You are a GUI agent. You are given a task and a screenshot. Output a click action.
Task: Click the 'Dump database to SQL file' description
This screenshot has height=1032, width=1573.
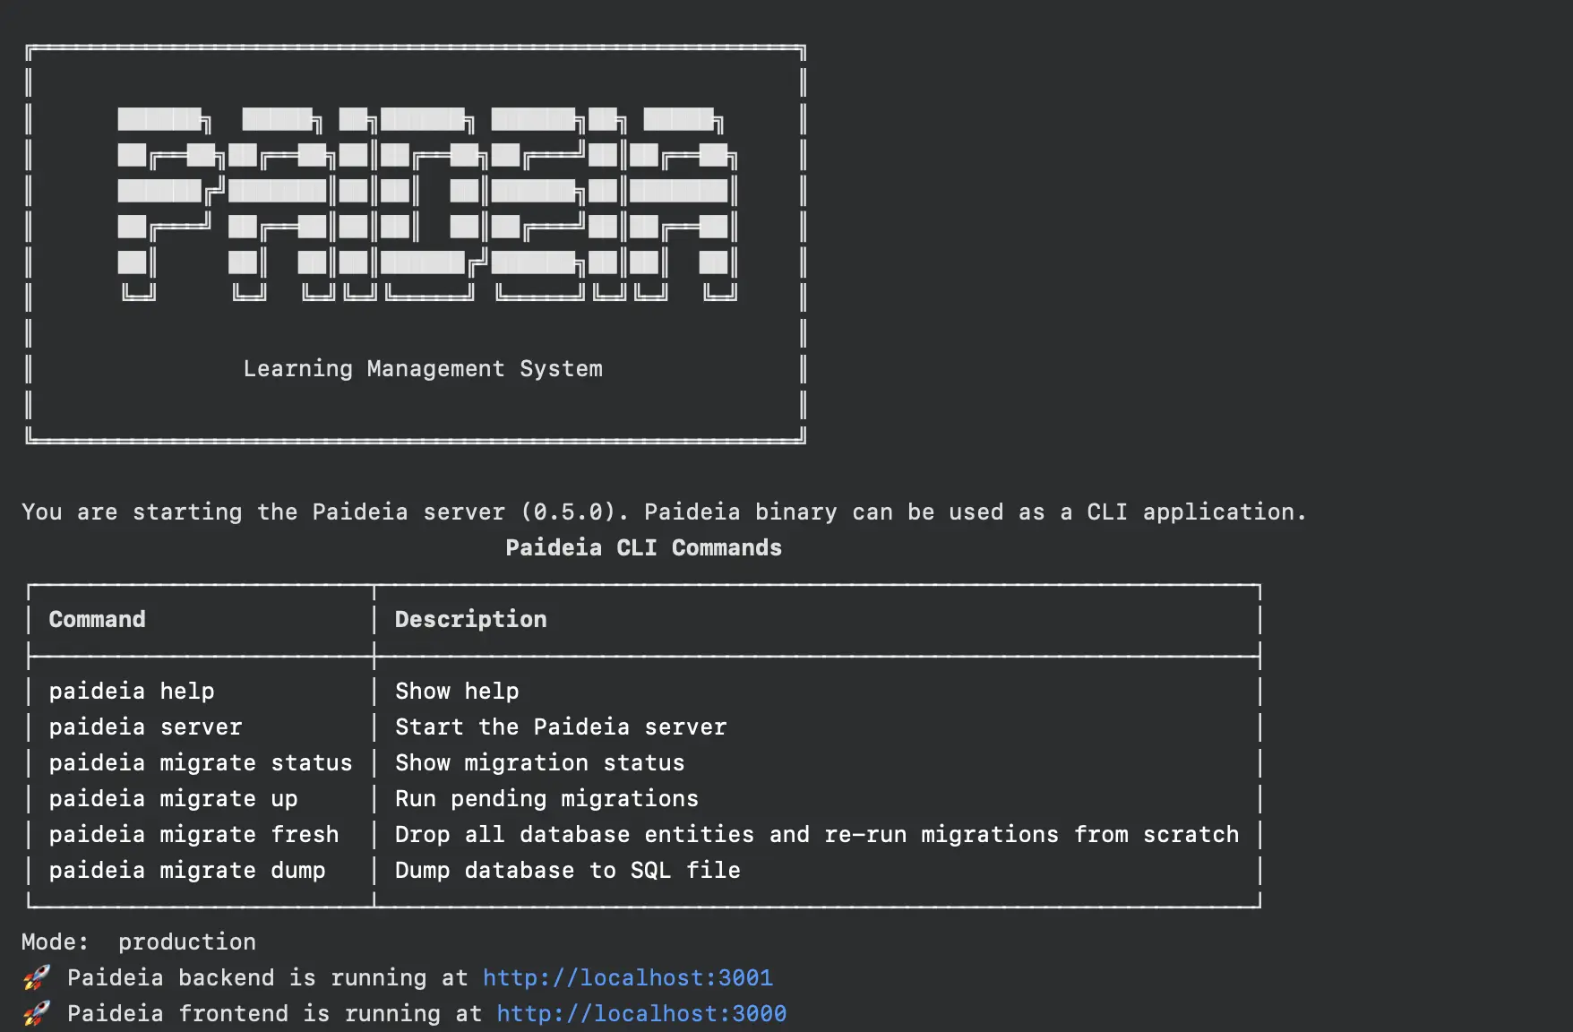pyautogui.click(x=568, y=870)
